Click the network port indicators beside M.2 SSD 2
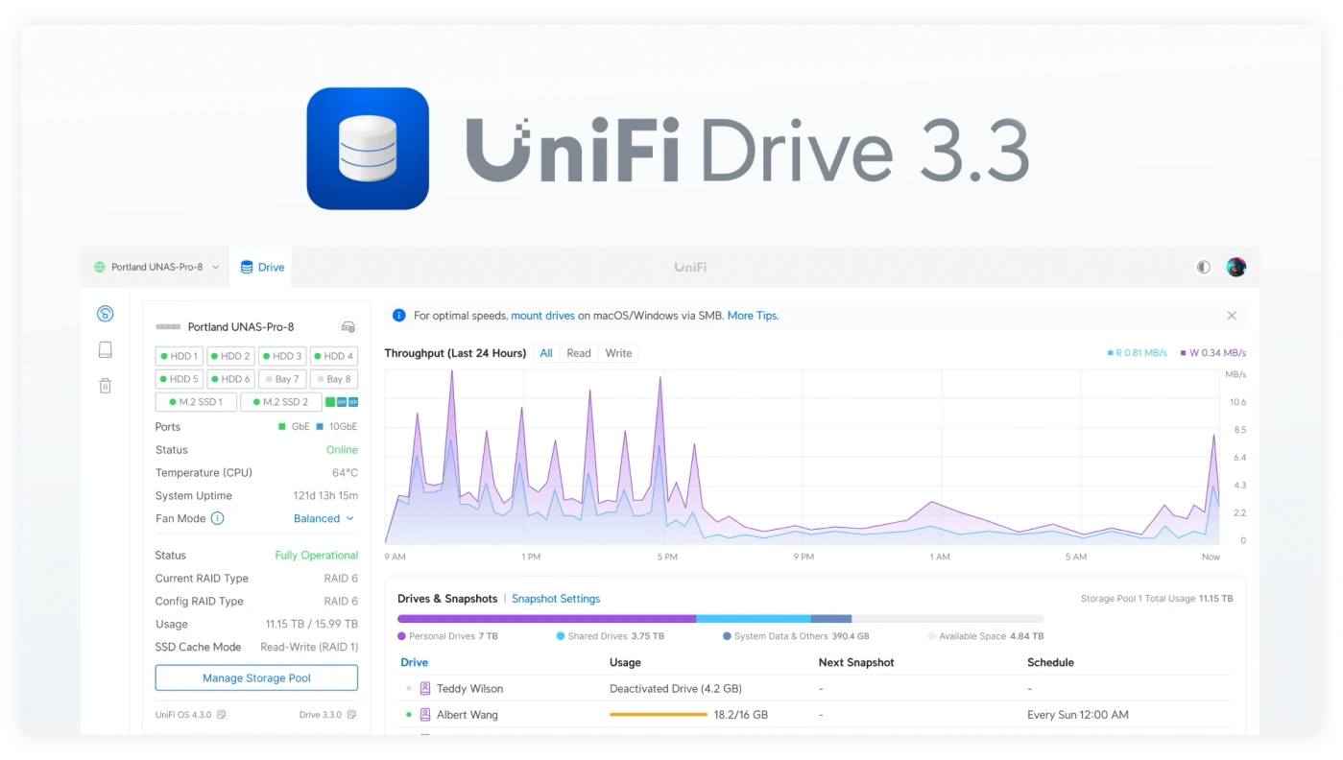Image resolution: width=1343 pixels, height=760 pixels. pyautogui.click(x=342, y=402)
